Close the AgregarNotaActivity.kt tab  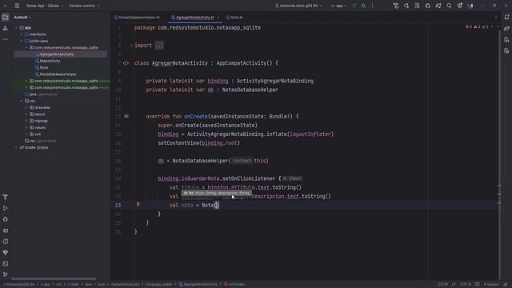(218, 18)
